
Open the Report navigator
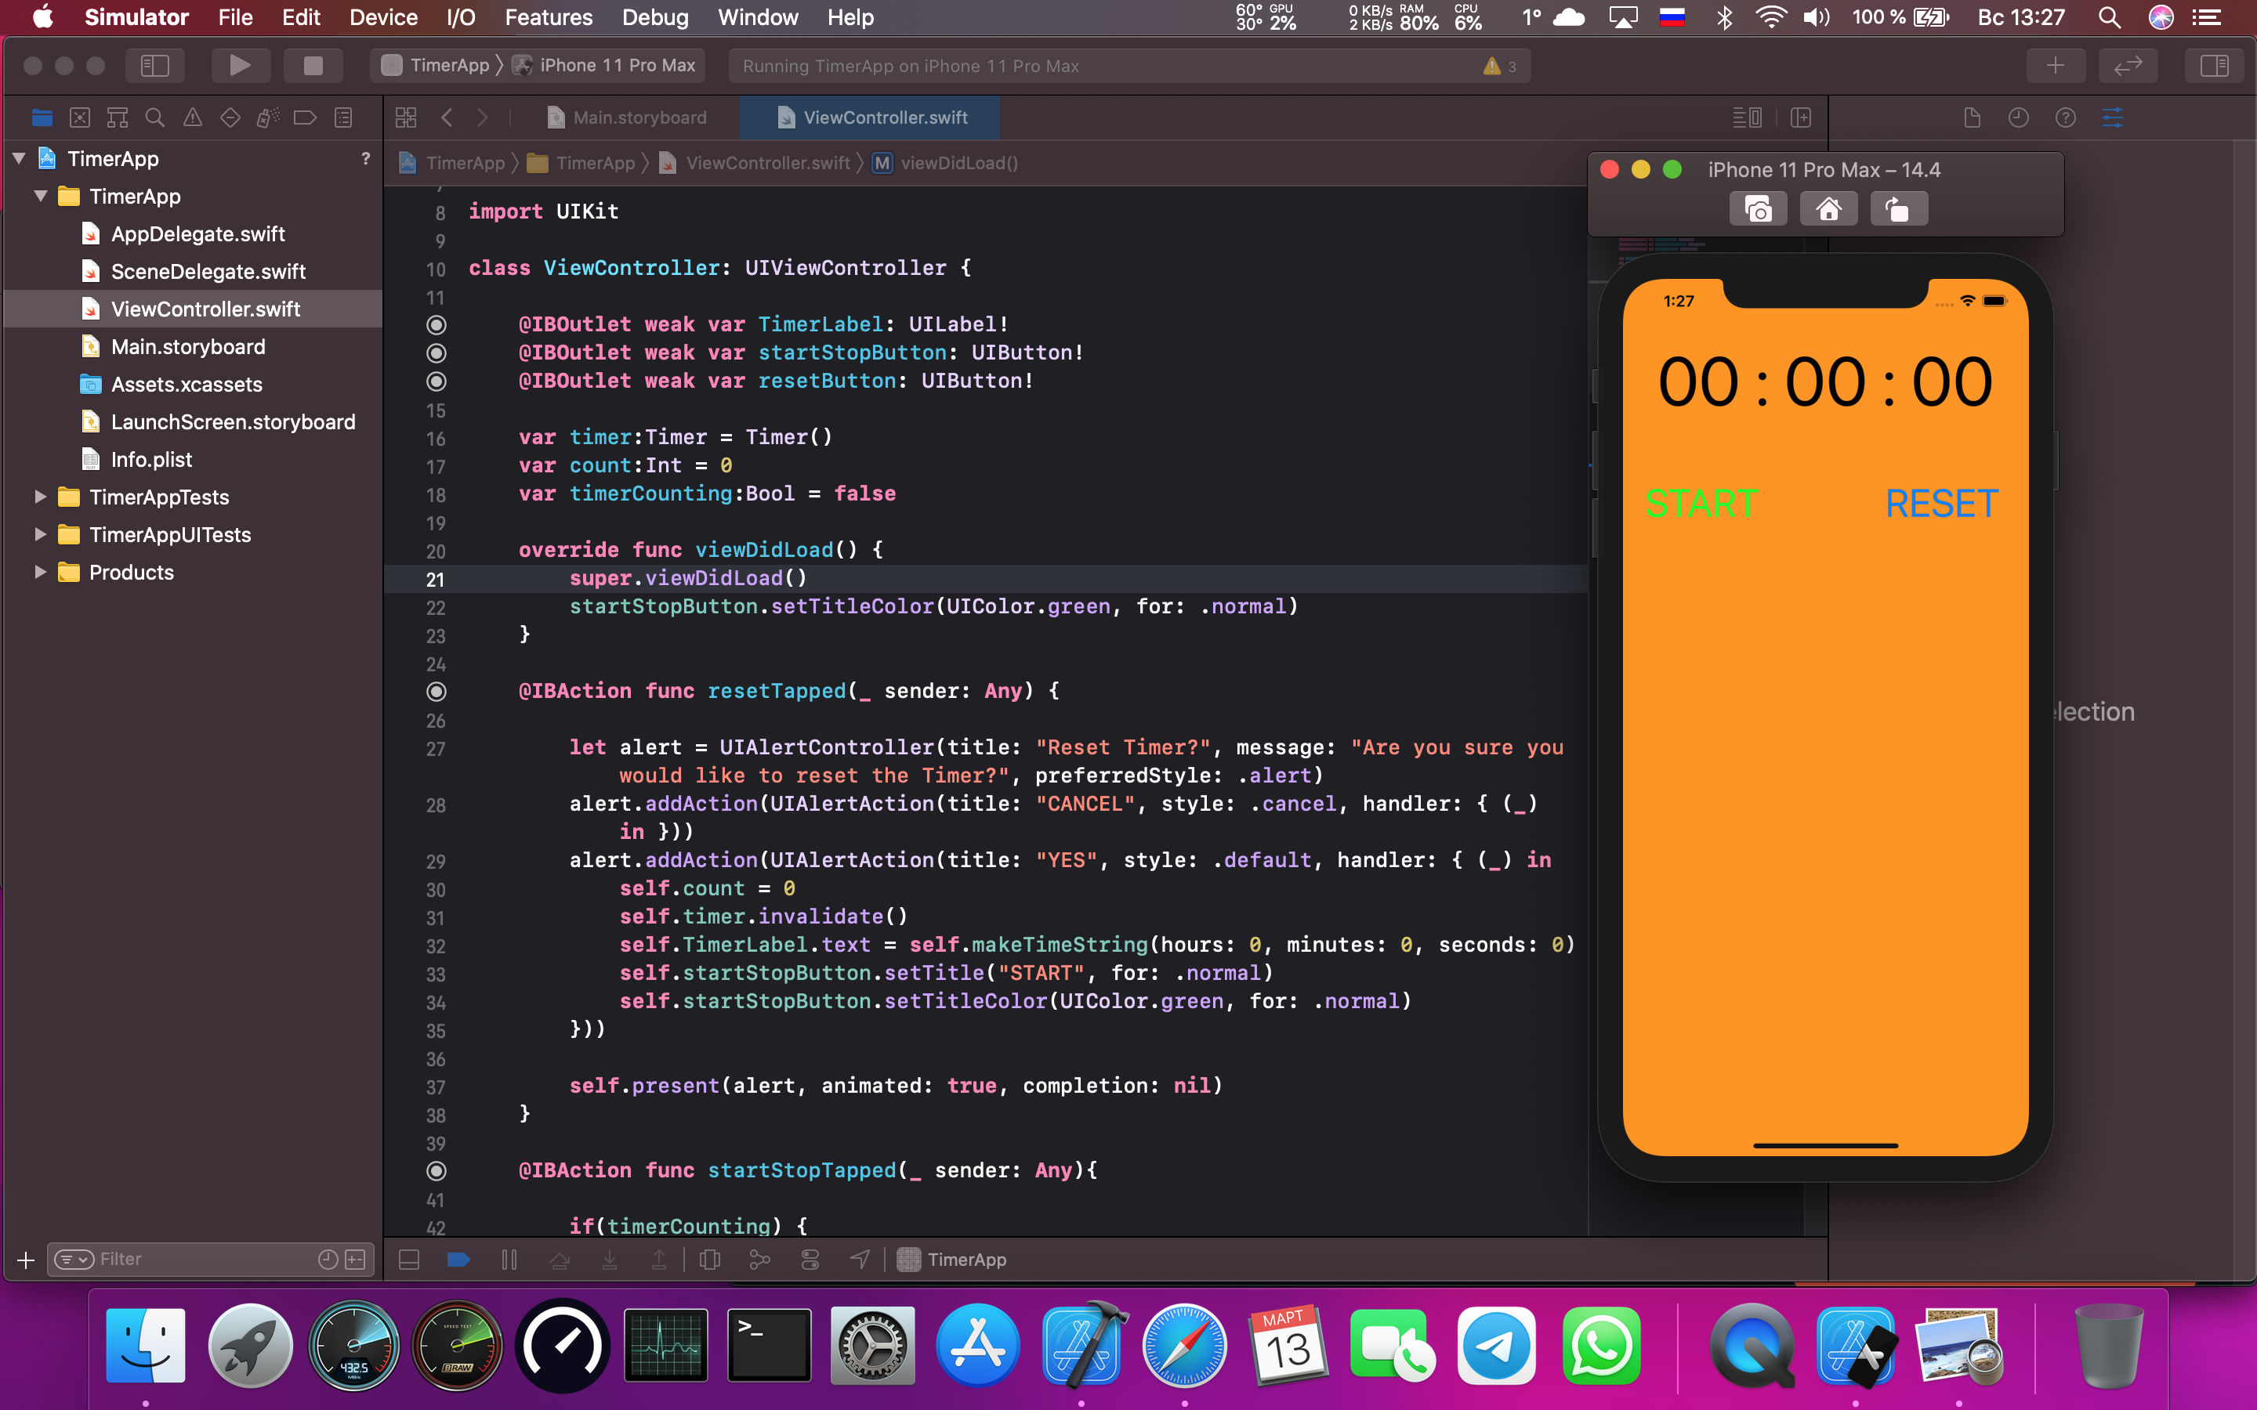coord(343,117)
